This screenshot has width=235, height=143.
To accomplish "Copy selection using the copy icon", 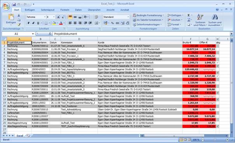I will tap(19, 20).
